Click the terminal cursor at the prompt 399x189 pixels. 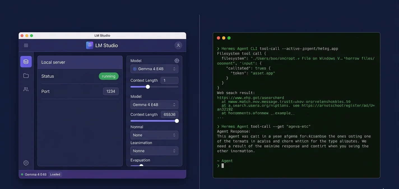pos(223,165)
